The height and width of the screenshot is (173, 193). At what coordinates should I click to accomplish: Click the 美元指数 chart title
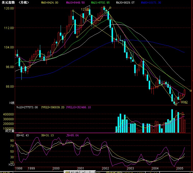pos(8,3)
